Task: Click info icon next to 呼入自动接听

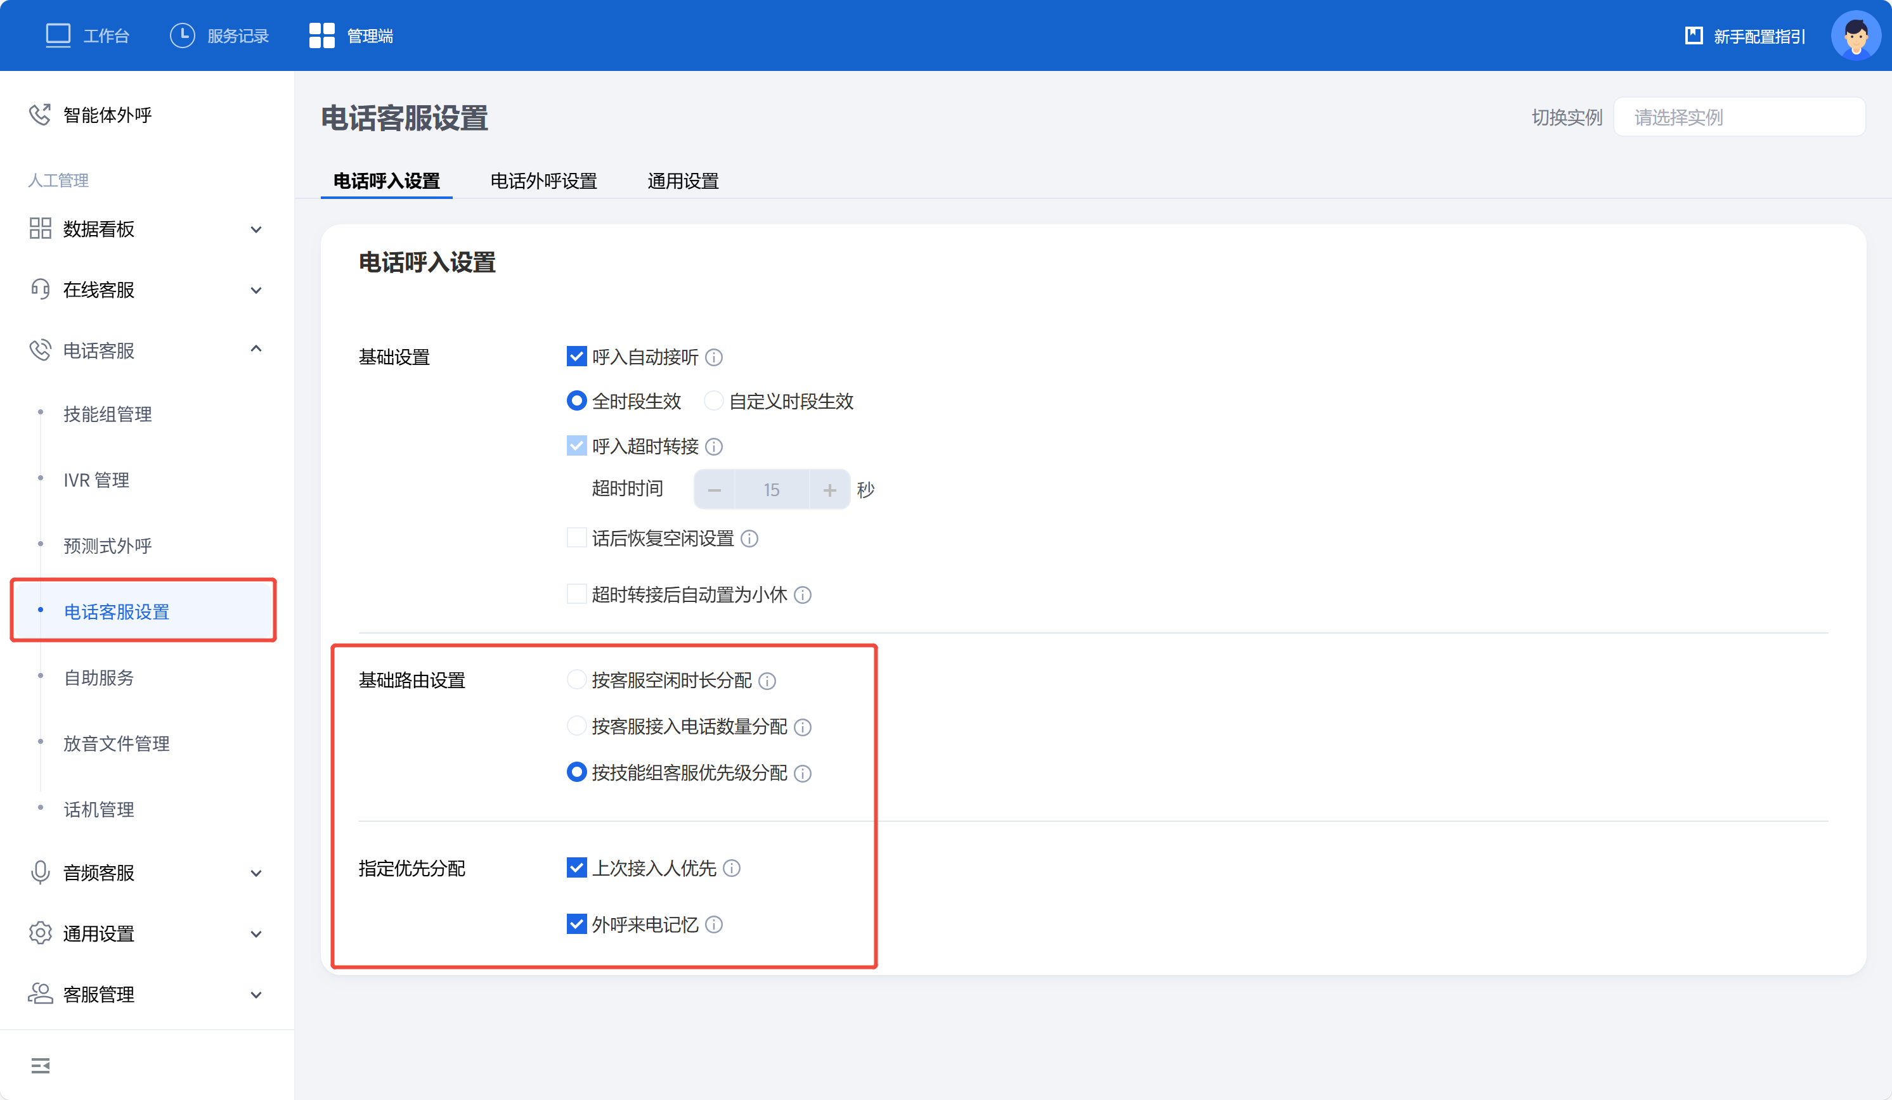Action: 714,357
